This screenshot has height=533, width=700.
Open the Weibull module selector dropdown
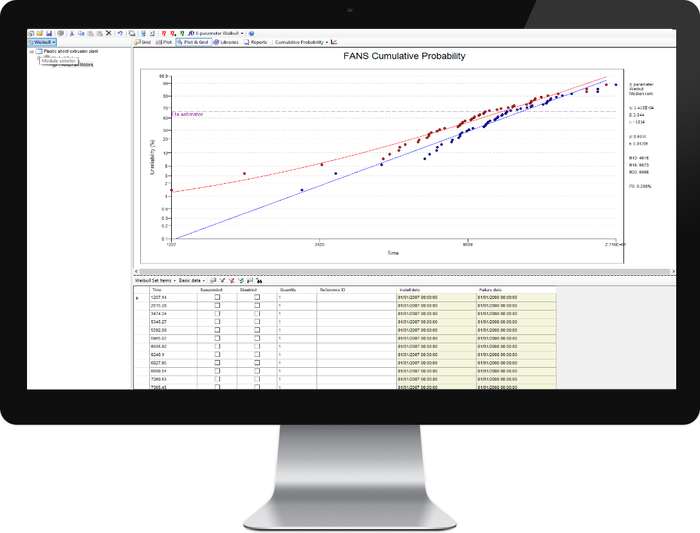(42, 42)
